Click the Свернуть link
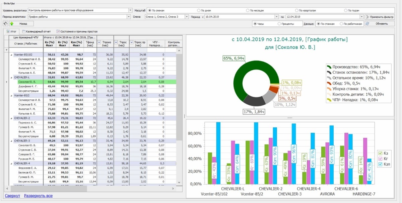The width and height of the screenshot is (402, 203). (12, 196)
